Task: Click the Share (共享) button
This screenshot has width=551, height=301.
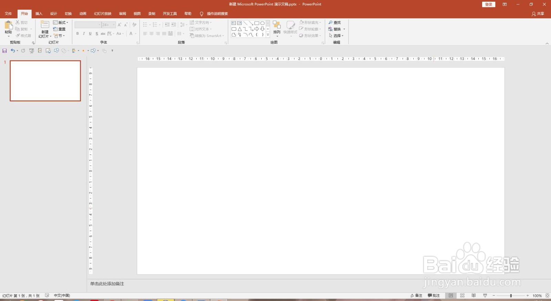Action: (x=538, y=14)
